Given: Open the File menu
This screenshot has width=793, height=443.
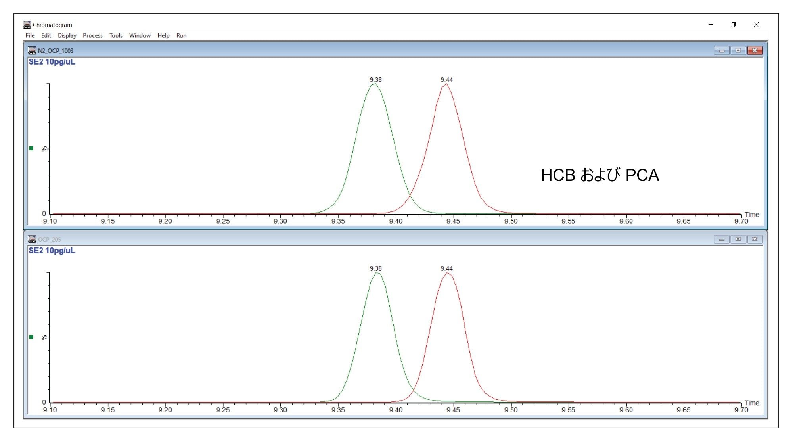Looking at the screenshot, I should pos(30,35).
